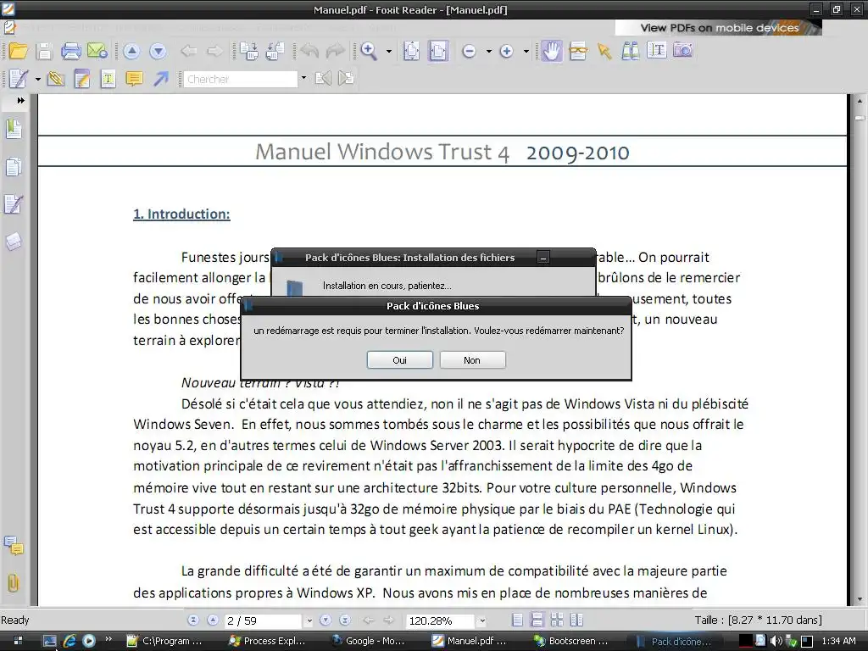The image size is (868, 651).
Task: Open the Pages thumbnails panel in sidebar
Action: click(14, 167)
